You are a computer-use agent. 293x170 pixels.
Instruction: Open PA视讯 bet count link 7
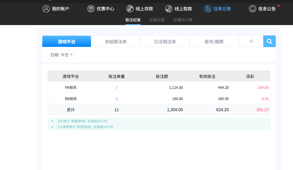pos(117,88)
